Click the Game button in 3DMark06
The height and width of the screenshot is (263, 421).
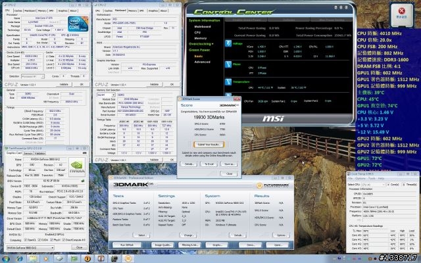[278, 245]
